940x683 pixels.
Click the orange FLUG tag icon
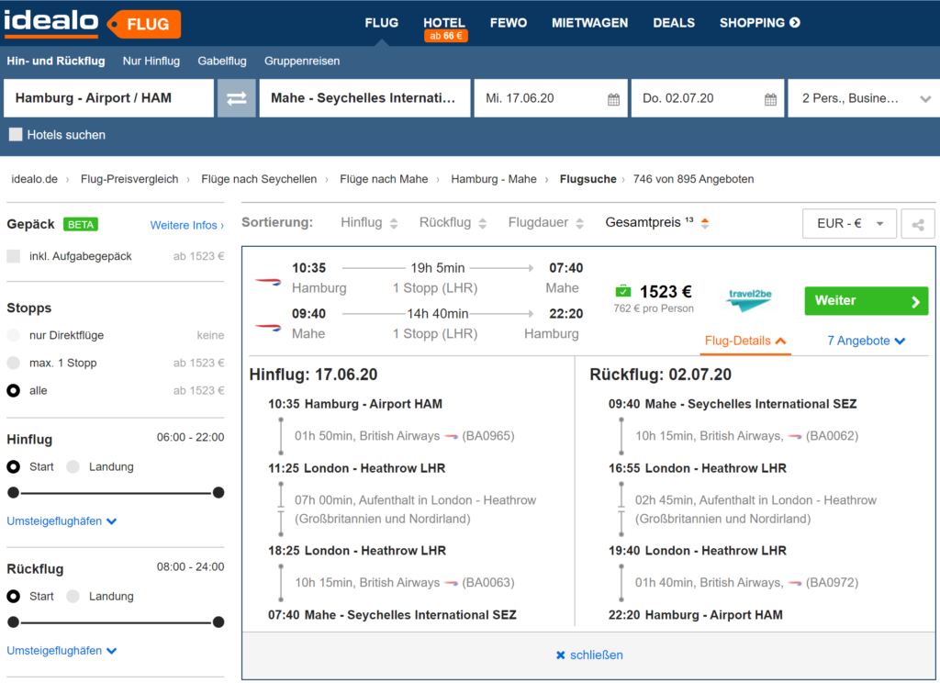pyautogui.click(x=144, y=24)
